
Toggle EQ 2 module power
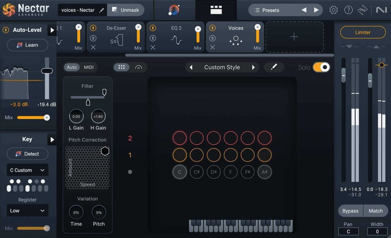pos(152,28)
